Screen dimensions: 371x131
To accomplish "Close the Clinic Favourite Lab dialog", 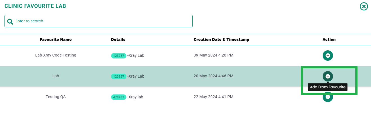I will [364, 6].
